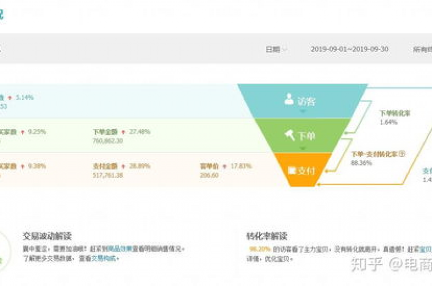432x286 pixels.
Task: Open the 交易构成 link
Action: pos(104,259)
